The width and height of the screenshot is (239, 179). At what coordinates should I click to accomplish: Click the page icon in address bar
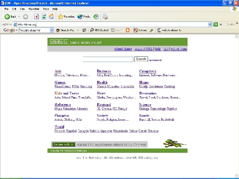click(15, 24)
